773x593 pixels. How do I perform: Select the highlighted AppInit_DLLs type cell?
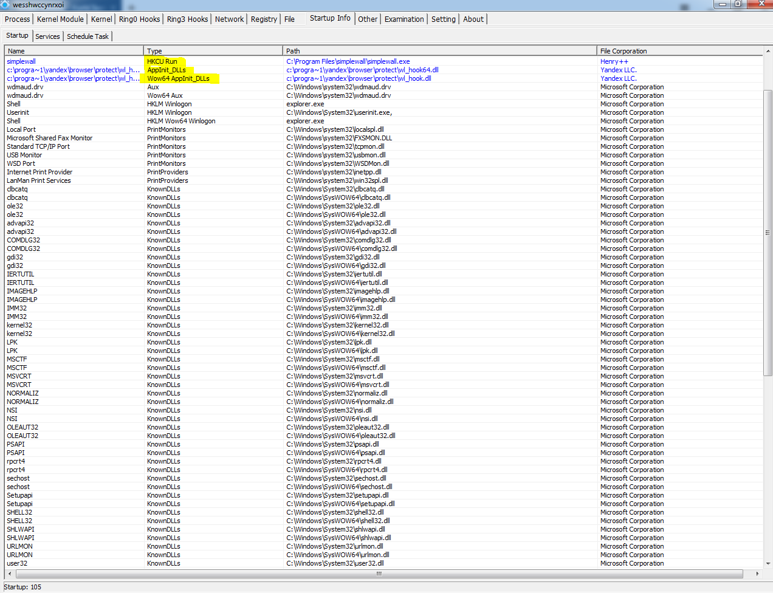pos(167,70)
